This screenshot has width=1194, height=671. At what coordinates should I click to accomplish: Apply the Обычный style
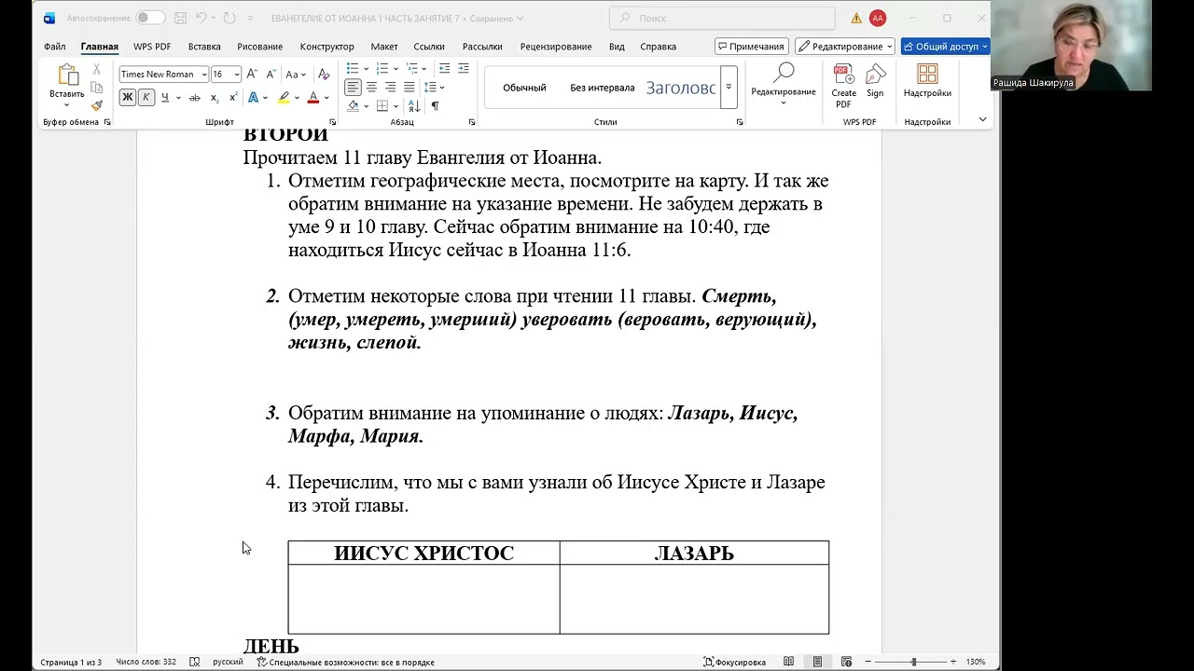point(524,88)
